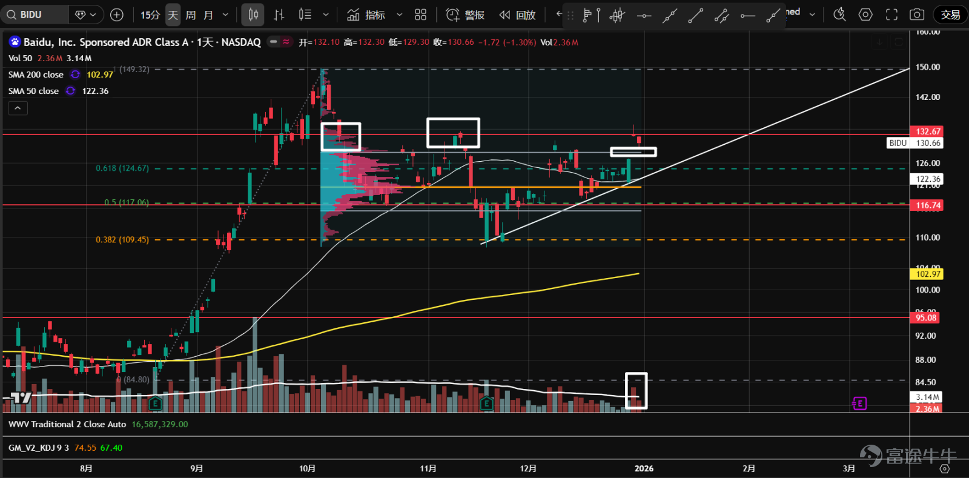
Task: Select WWV Traditional 2 Close Auto indicator
Action: point(67,424)
